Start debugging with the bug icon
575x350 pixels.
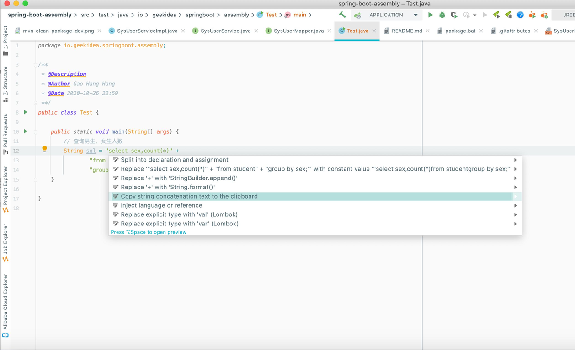click(442, 15)
